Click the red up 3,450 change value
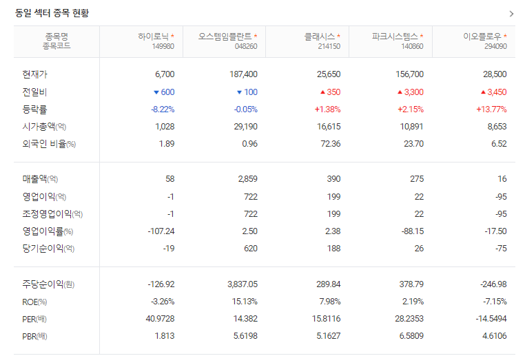The image size is (525, 356). [494, 92]
